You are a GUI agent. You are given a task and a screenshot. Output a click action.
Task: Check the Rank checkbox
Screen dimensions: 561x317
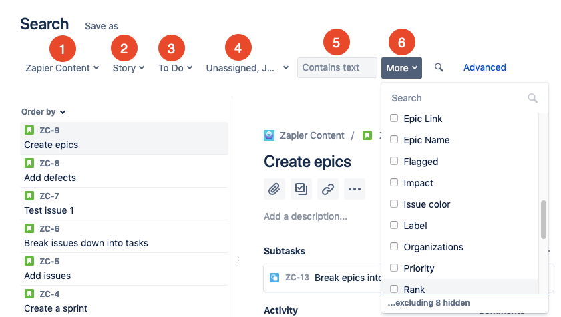click(x=394, y=289)
